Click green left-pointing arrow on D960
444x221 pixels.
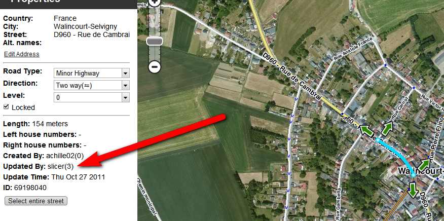tap(366, 131)
